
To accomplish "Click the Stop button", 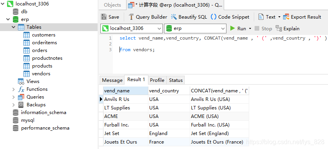I will click(263, 28).
